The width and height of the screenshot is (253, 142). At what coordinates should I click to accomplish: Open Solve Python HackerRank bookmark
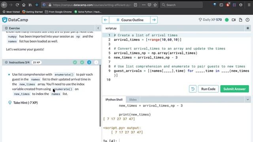point(88,12)
